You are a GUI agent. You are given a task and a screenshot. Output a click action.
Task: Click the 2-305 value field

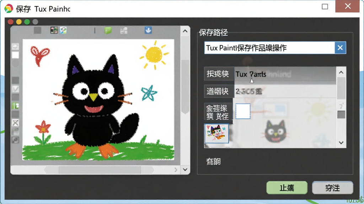tap(285, 92)
